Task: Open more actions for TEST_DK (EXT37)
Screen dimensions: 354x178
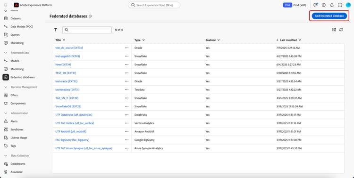Action: point(126,73)
